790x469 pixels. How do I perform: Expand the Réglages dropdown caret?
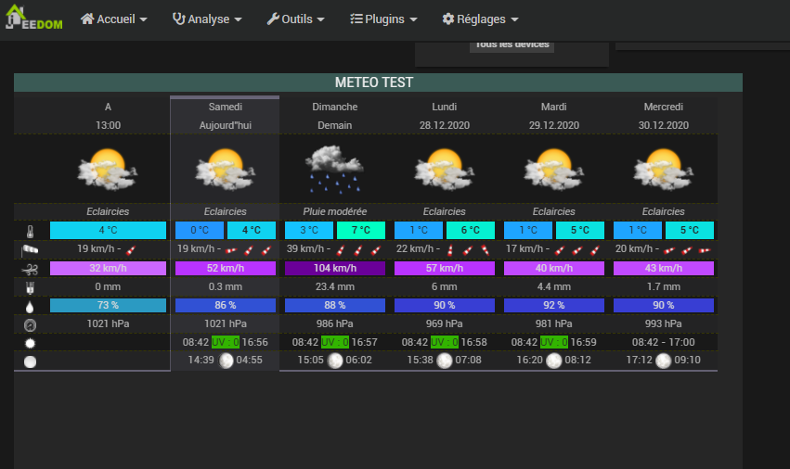click(515, 19)
